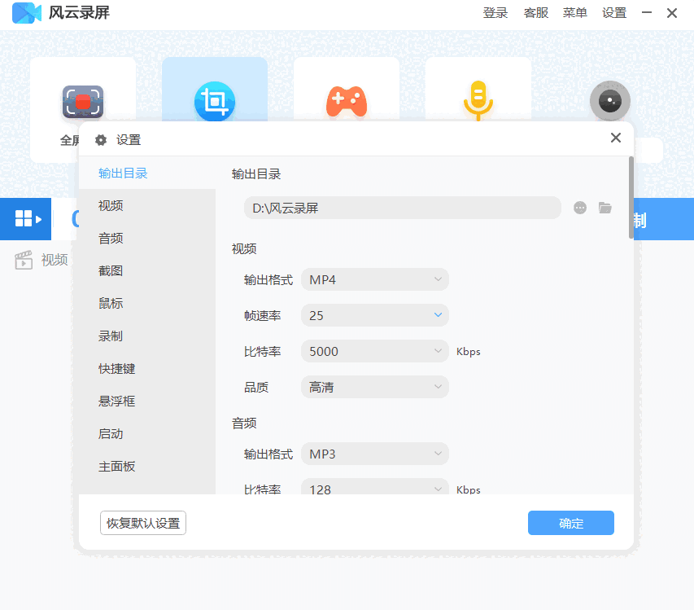Select the 音频 settings category
The width and height of the screenshot is (694, 610).
point(147,239)
